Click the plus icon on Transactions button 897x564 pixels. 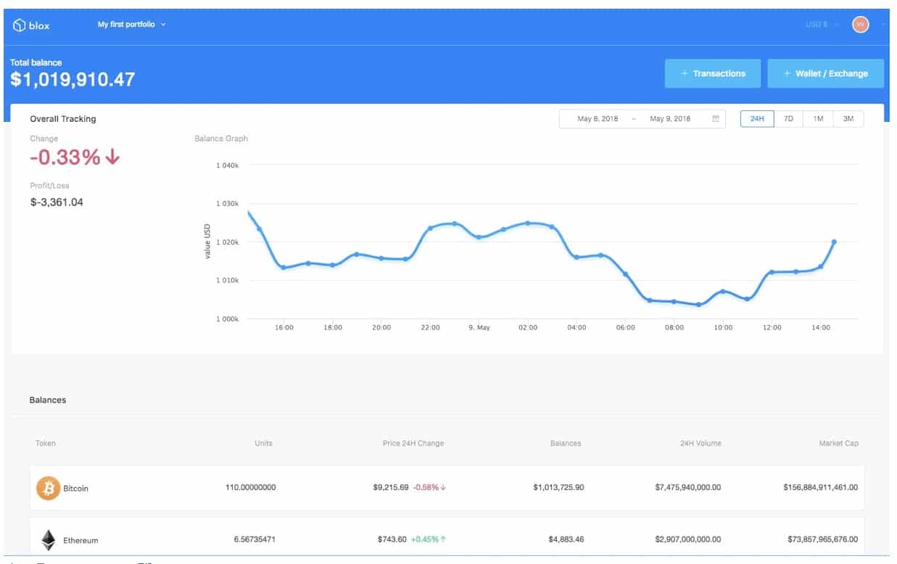[684, 74]
